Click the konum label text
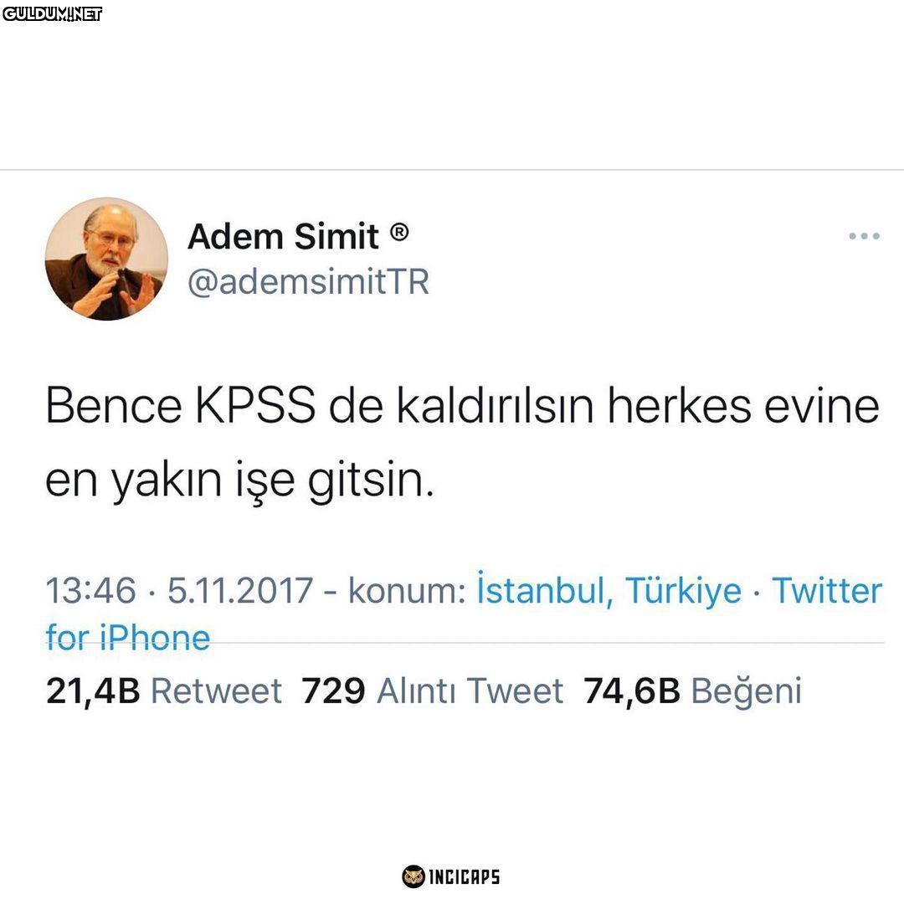The width and height of the screenshot is (904, 904). pos(407,591)
